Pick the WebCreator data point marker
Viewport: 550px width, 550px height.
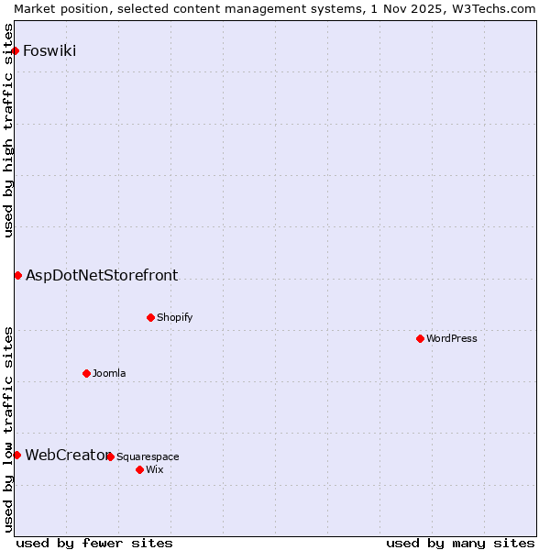(x=16, y=455)
